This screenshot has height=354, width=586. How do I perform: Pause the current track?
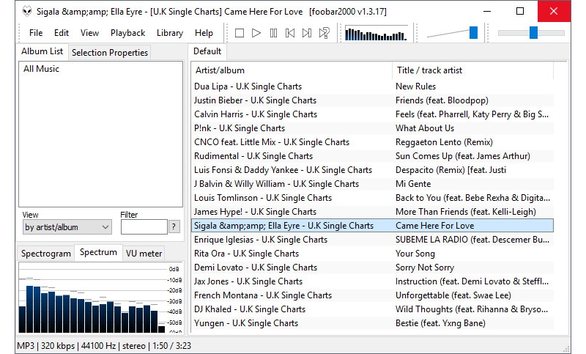273,33
